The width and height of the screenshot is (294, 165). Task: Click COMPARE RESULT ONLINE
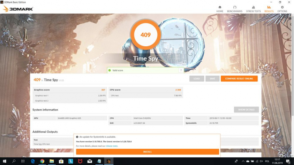pyautogui.click(x=239, y=79)
